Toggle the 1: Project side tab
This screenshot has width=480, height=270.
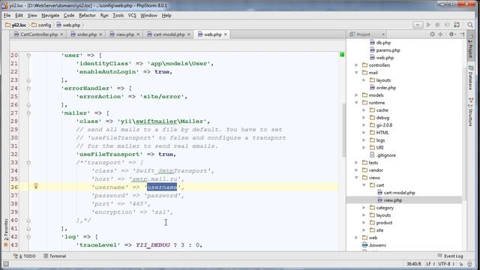pos(471,46)
